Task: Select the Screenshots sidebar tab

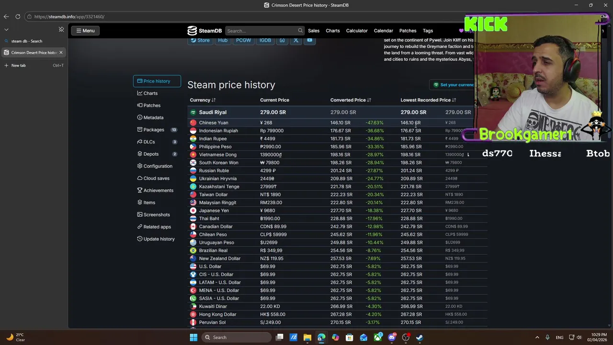Action: [157, 215]
